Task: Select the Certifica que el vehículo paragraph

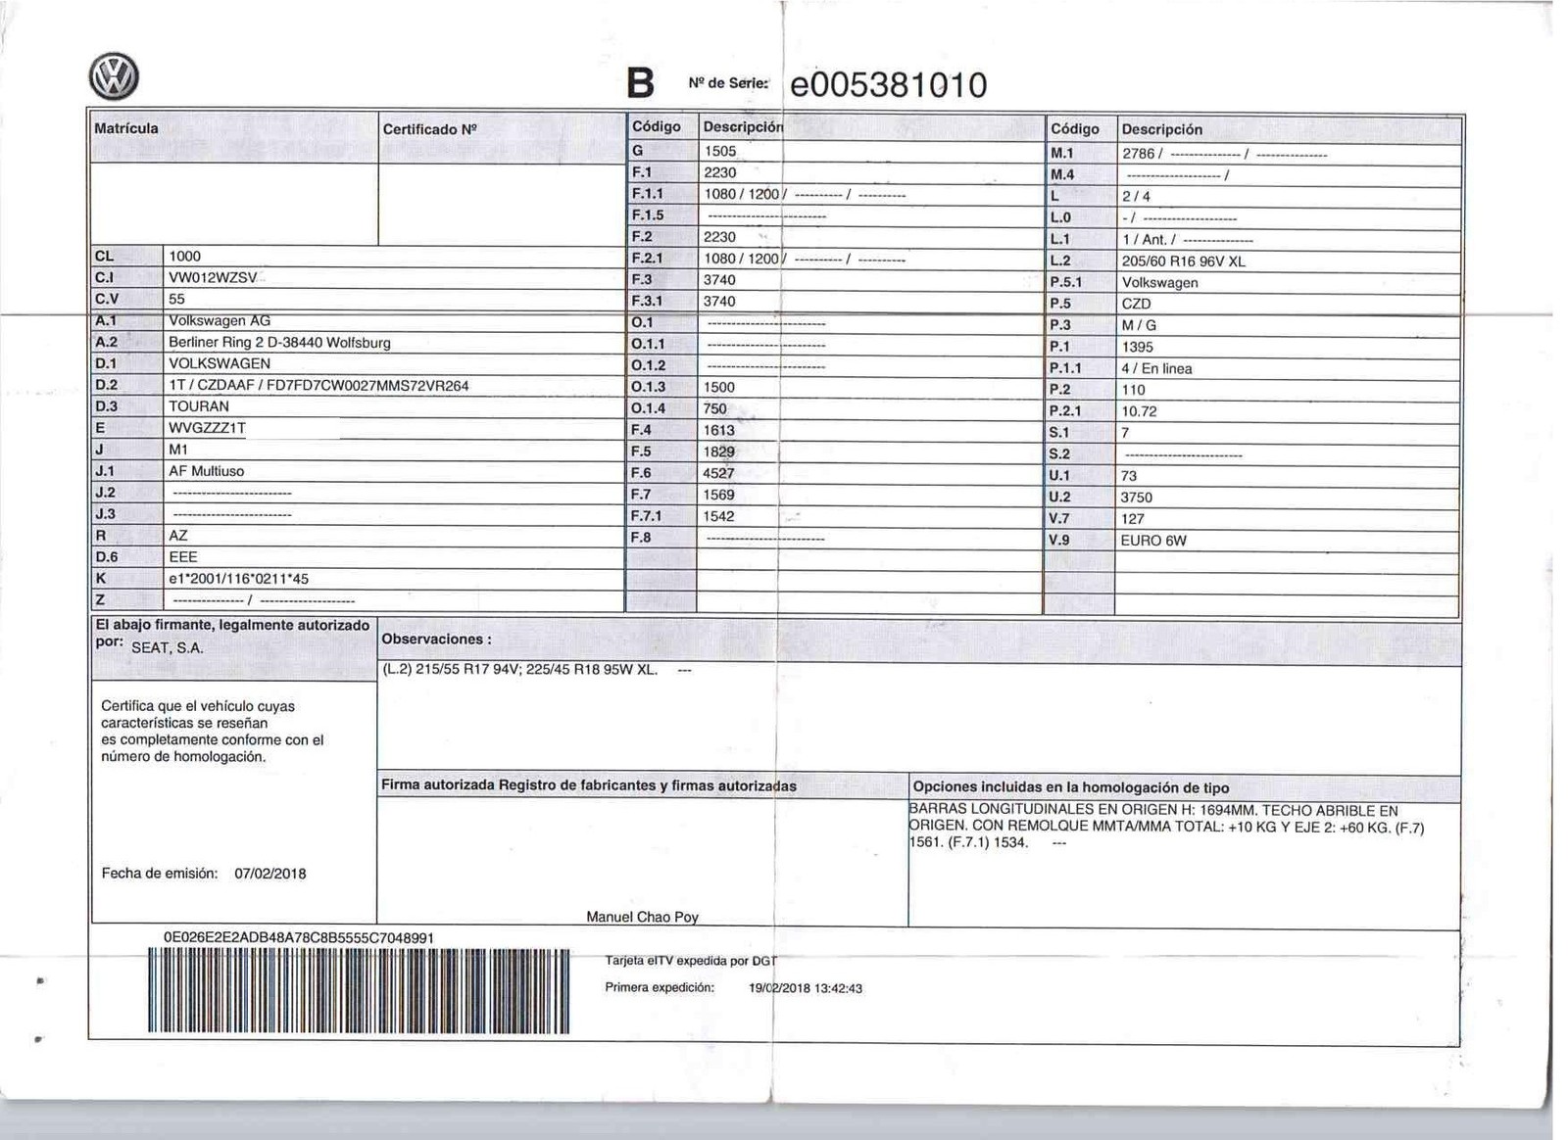Action: (213, 732)
